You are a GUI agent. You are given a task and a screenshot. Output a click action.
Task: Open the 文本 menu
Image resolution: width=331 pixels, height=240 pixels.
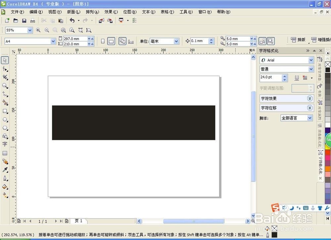[148, 12]
